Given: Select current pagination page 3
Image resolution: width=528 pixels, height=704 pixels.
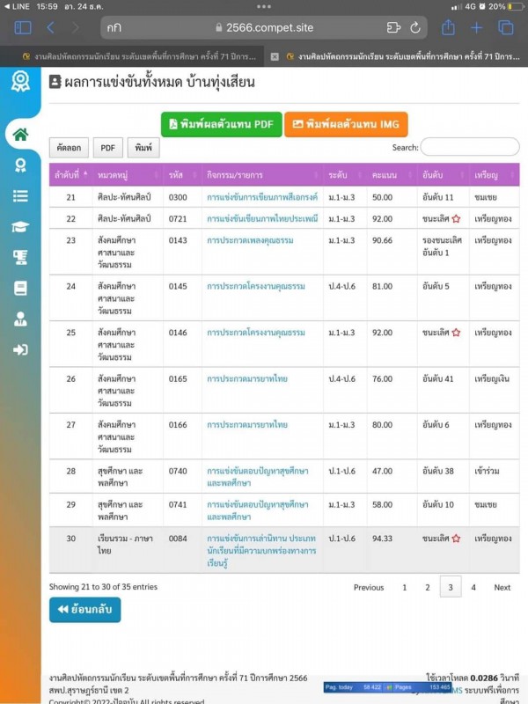Looking at the screenshot, I should (451, 587).
